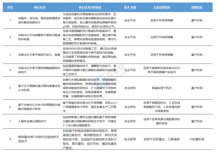Click 自主开发 in row 4
This screenshot has width=216, height=152.
pyautogui.click(x=130, y=70)
